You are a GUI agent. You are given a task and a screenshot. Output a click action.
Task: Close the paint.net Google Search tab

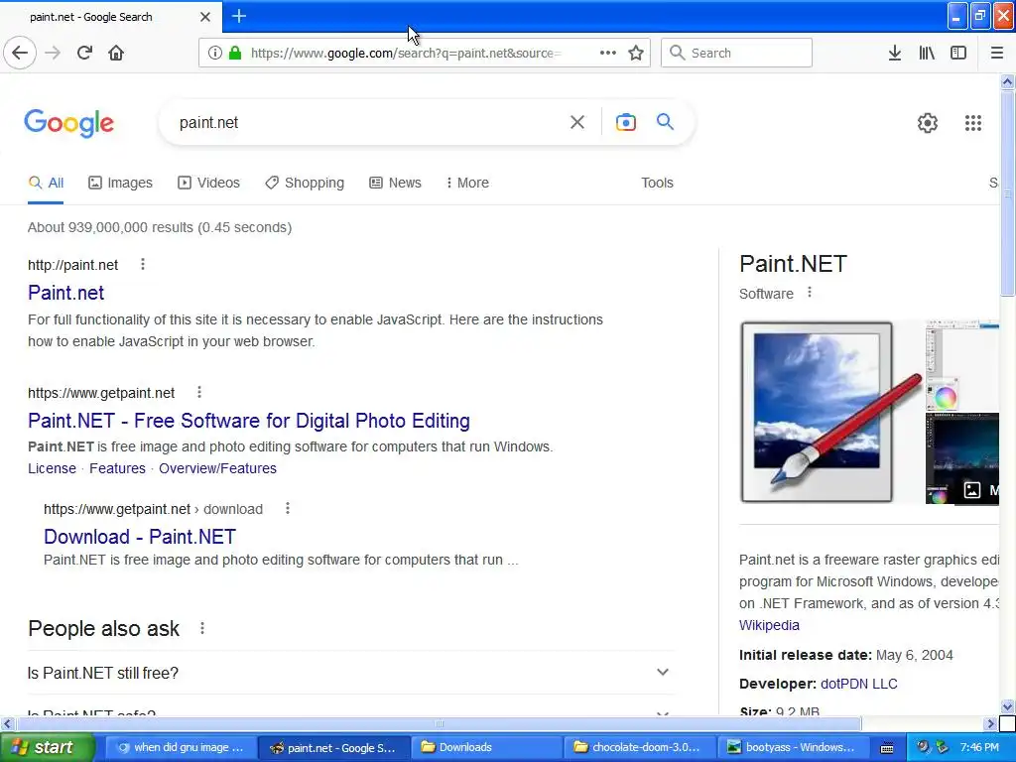(204, 17)
